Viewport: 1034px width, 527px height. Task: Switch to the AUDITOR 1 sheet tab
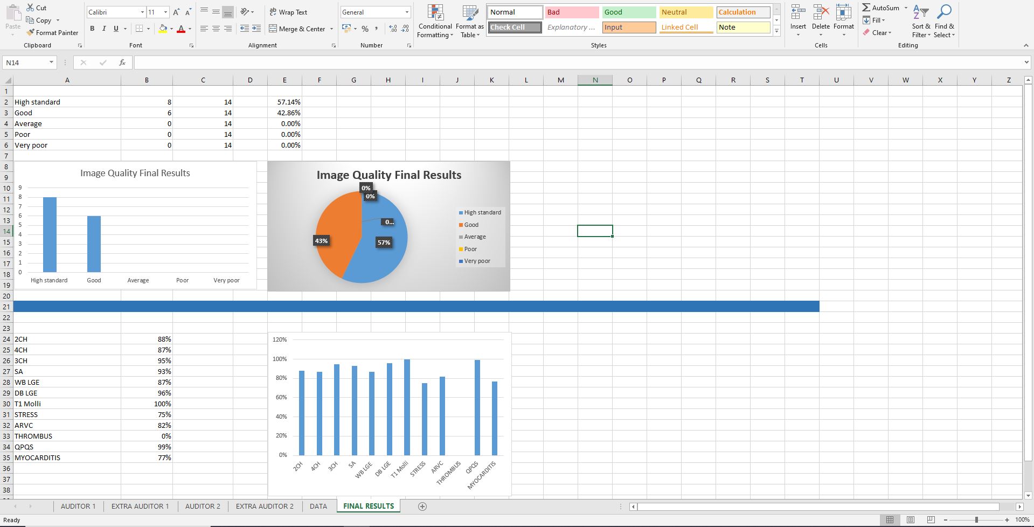pos(78,507)
